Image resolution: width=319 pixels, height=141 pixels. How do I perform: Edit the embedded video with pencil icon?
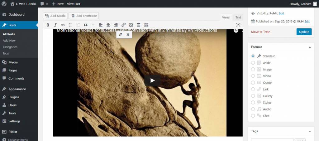point(120,35)
